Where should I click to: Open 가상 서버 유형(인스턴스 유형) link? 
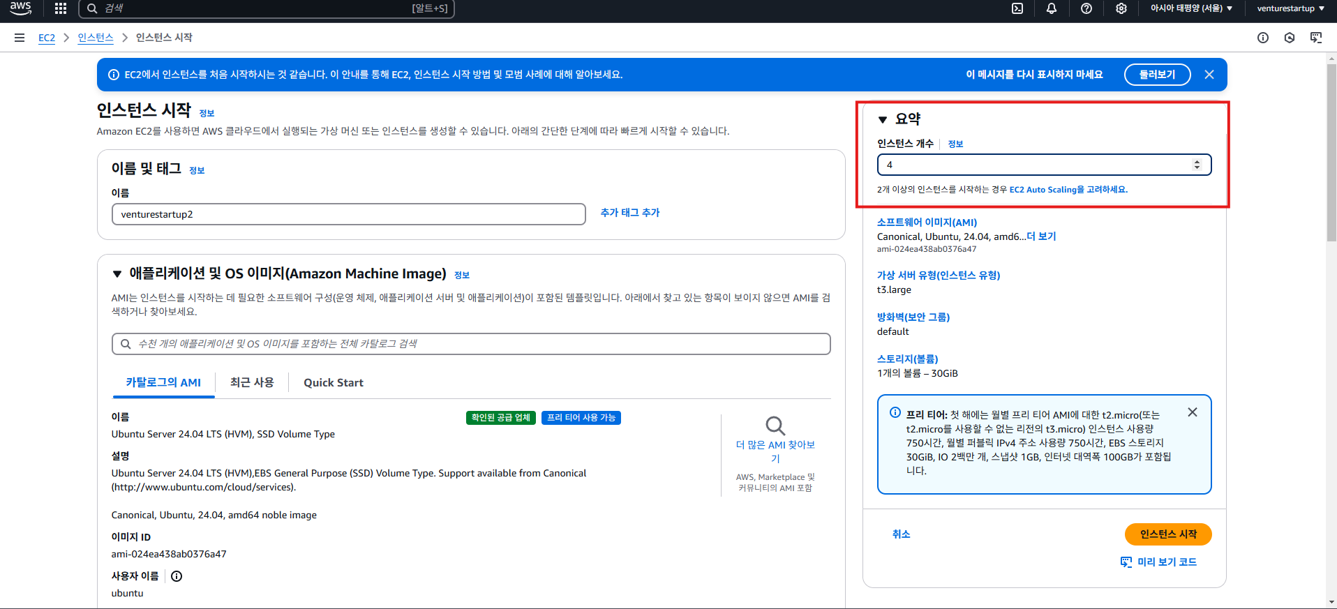click(x=939, y=276)
